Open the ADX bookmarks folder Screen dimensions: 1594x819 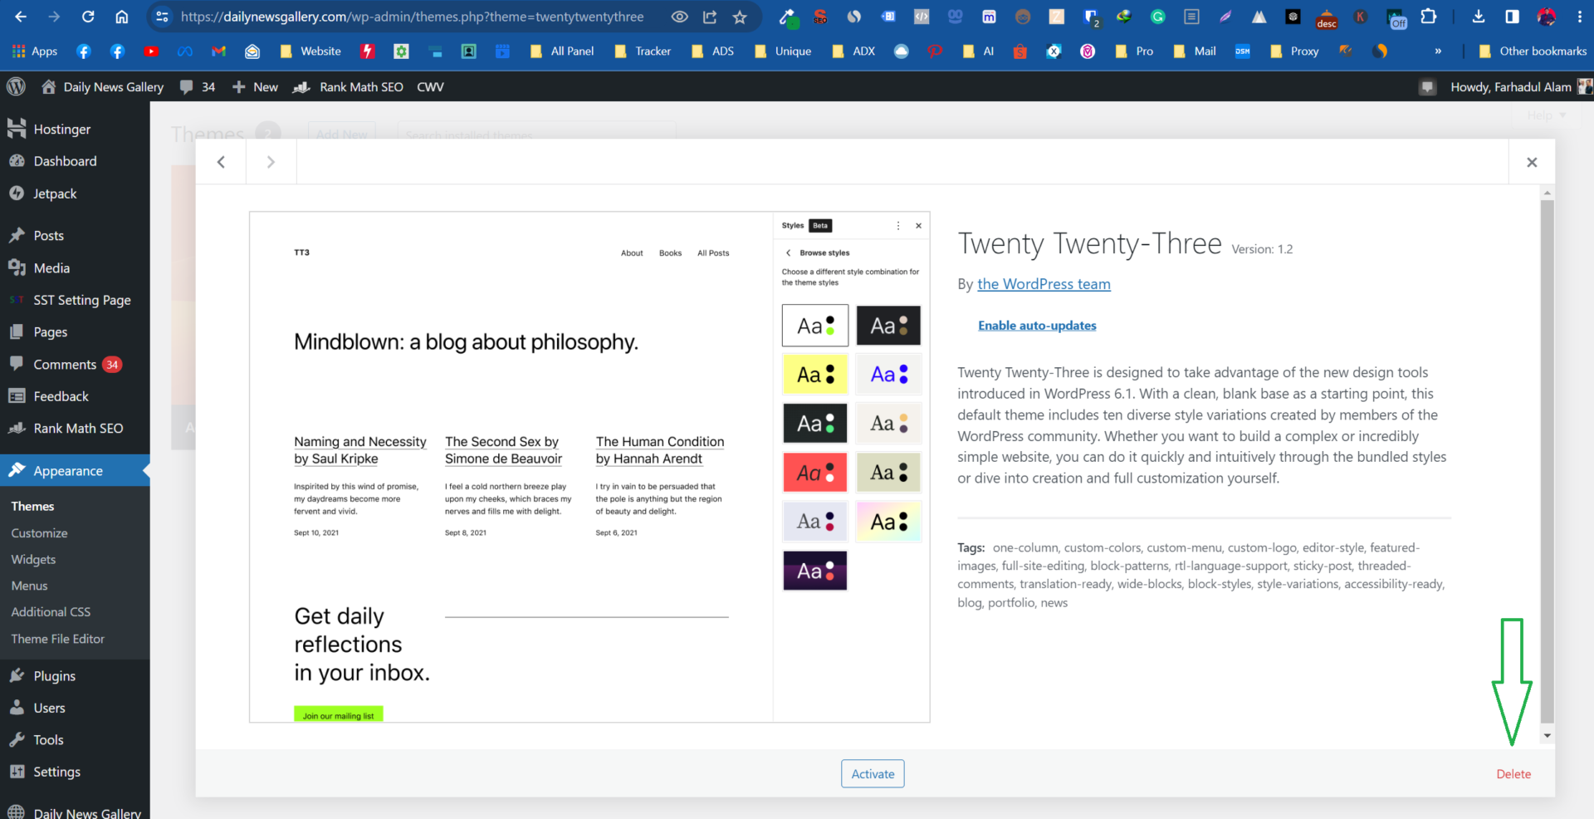coord(853,51)
